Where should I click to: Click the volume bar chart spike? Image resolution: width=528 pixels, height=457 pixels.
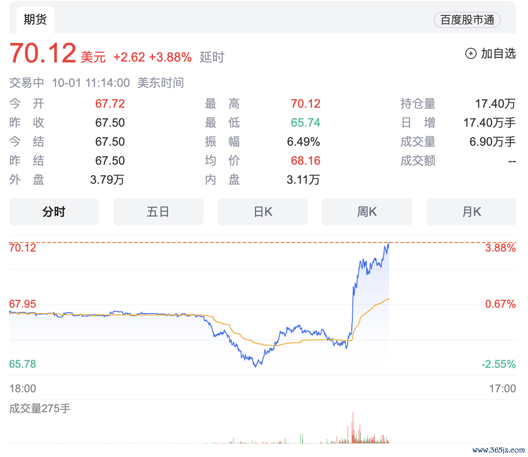tap(352, 428)
